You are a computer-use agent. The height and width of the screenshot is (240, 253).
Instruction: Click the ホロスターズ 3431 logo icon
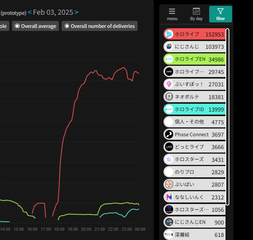[169, 159]
